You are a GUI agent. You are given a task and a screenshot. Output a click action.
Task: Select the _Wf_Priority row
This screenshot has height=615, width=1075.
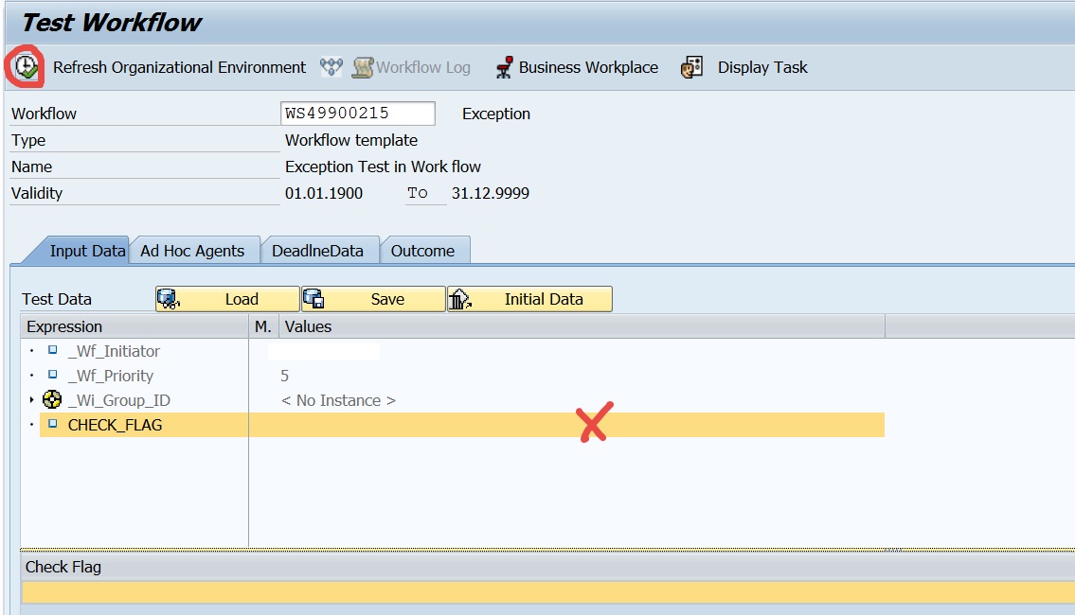pos(111,376)
